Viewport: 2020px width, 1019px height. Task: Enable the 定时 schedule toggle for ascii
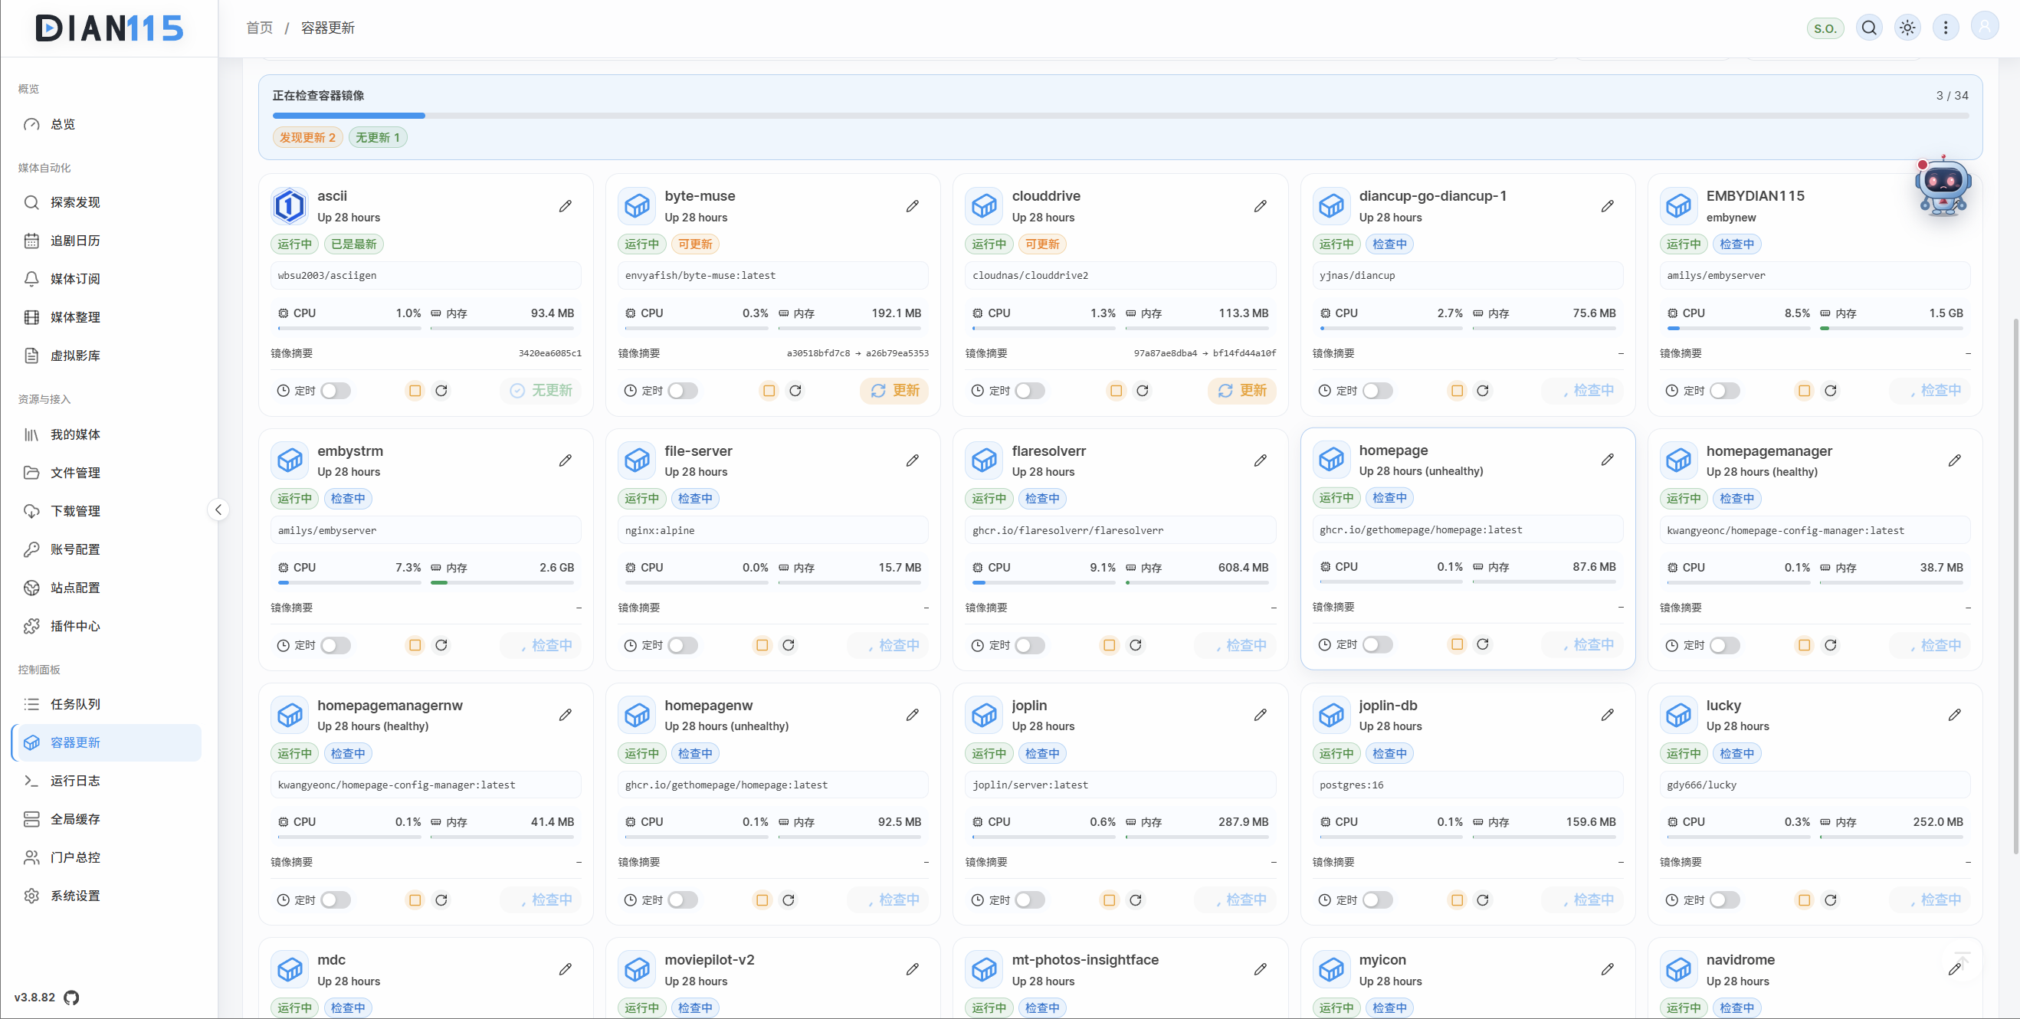[336, 390]
